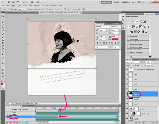Hide the Tape4 layer

pos(127,74)
